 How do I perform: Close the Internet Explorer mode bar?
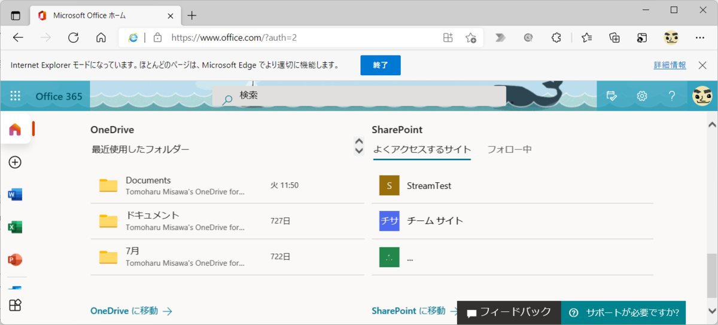(702, 65)
